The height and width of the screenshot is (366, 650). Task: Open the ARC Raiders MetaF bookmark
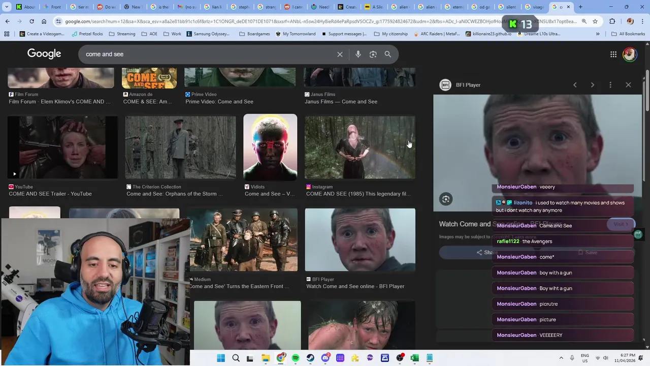click(x=437, y=34)
